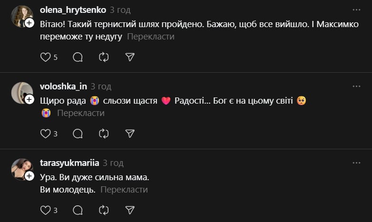This screenshot has height=222, width=372.
Task: Click voloshka_in's profile avatar
Action: [x=21, y=92]
